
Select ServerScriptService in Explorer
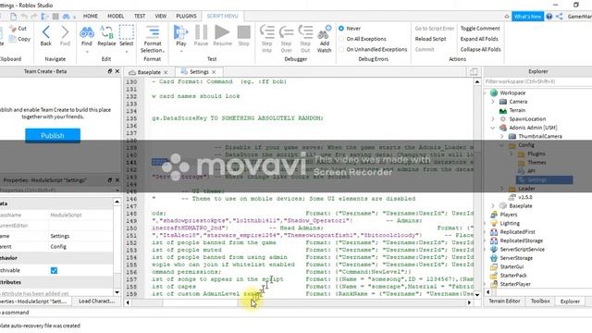coord(522,249)
